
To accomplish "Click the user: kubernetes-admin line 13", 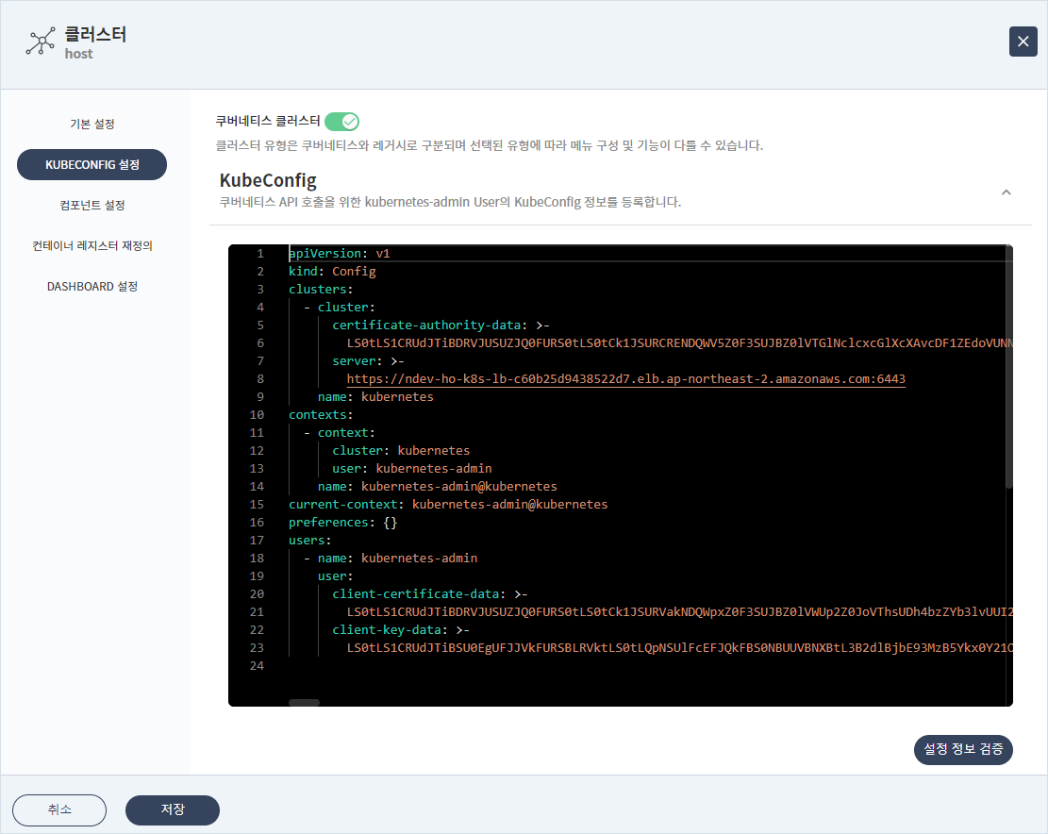I will (411, 469).
